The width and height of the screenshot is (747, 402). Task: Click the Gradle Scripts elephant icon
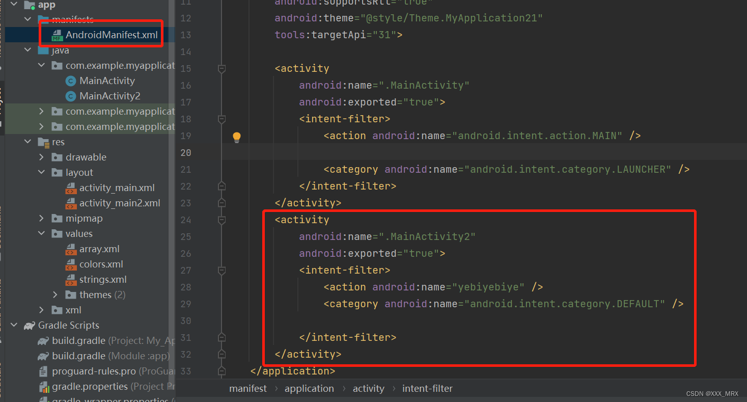(x=30, y=325)
